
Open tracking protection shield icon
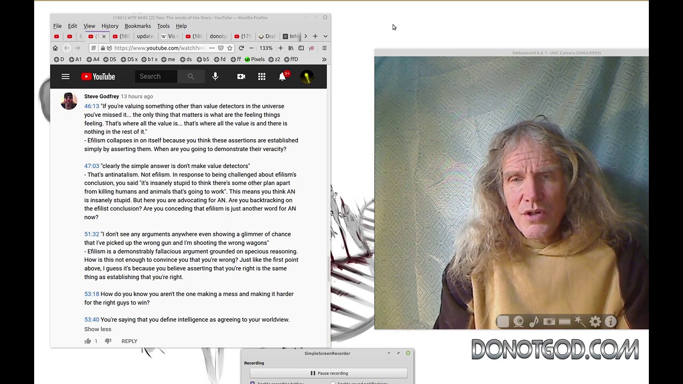coord(93,48)
